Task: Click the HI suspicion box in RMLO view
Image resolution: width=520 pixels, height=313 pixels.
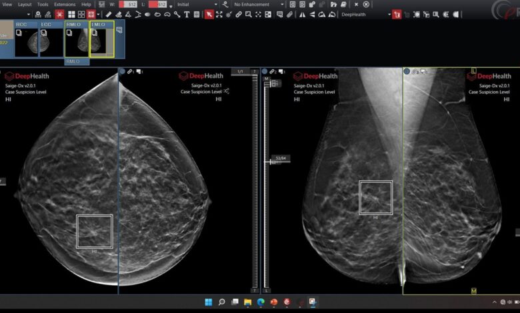Action: click(x=376, y=197)
